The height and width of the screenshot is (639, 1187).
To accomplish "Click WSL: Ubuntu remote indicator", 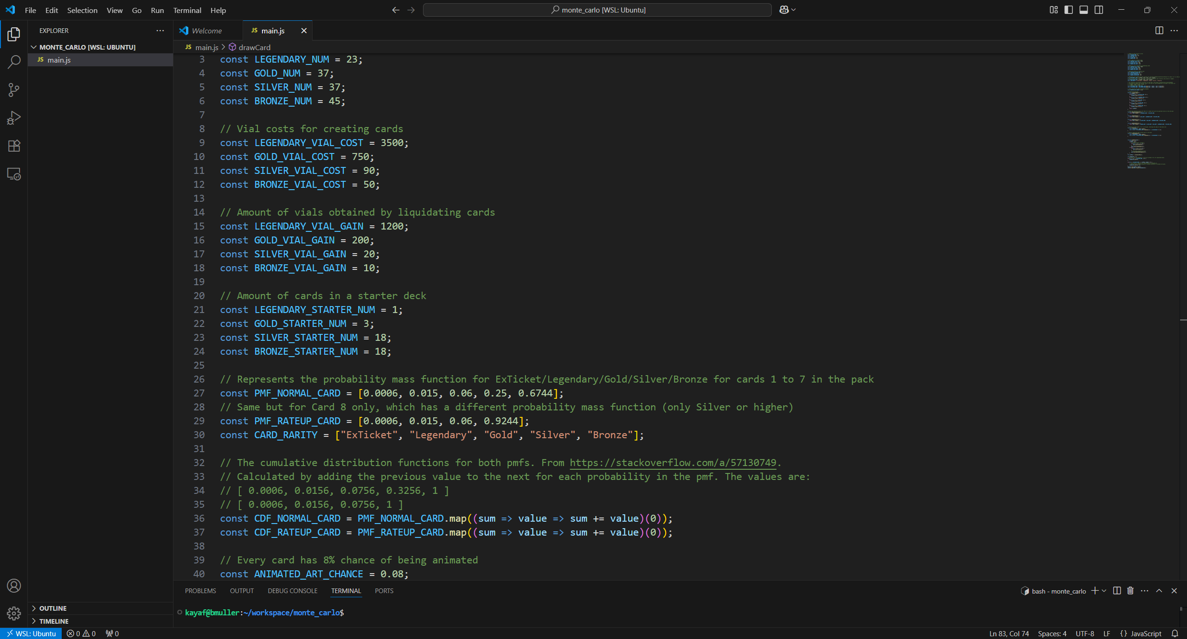I will pyautogui.click(x=31, y=633).
